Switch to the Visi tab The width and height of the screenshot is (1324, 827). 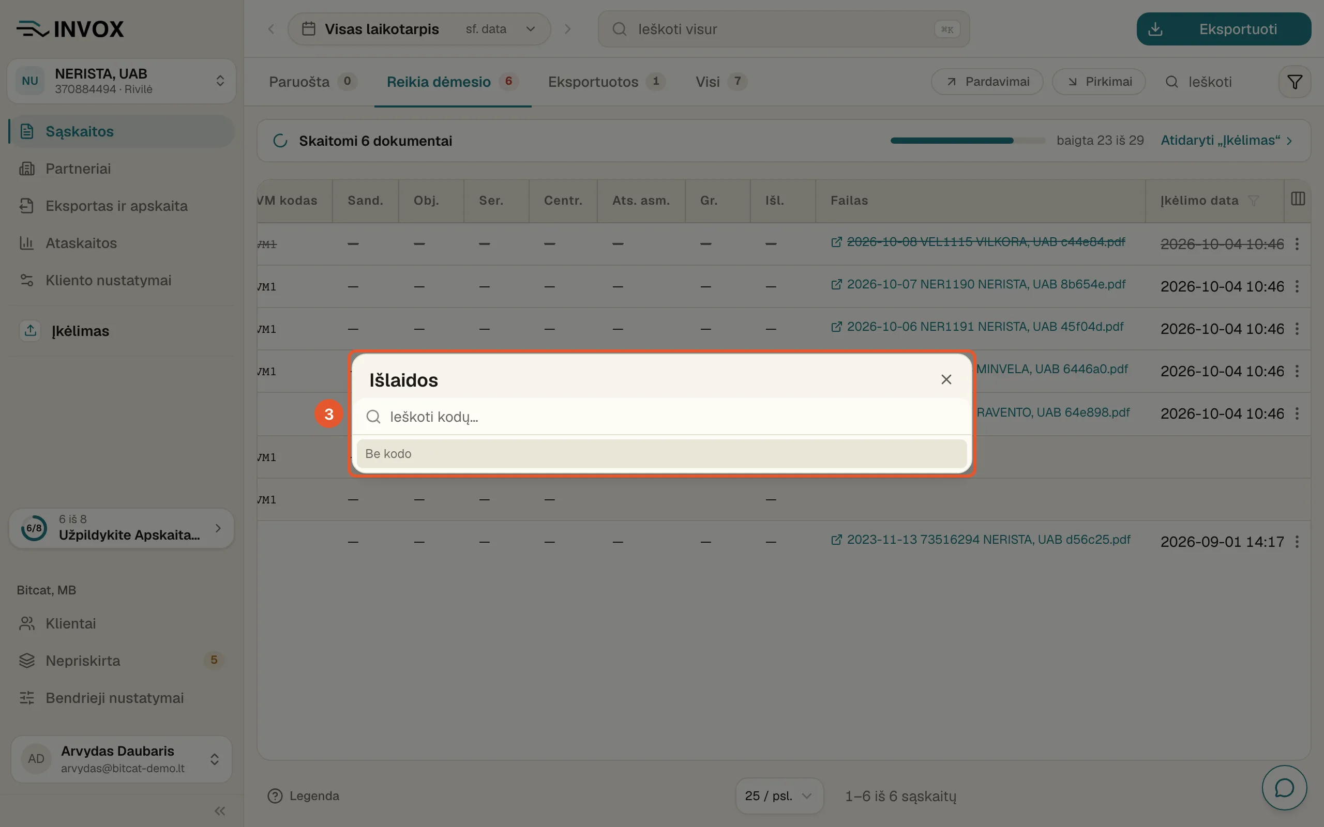point(721,82)
